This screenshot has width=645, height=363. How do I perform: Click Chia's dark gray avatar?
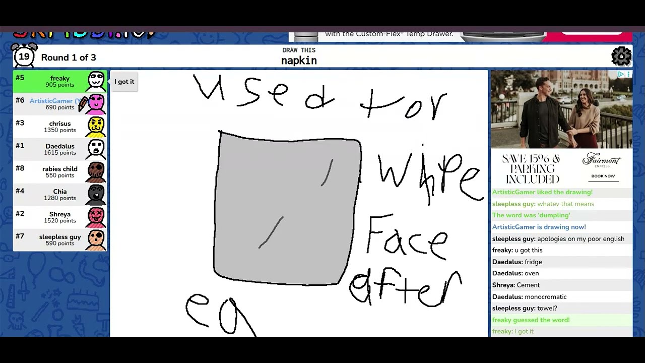click(x=96, y=194)
